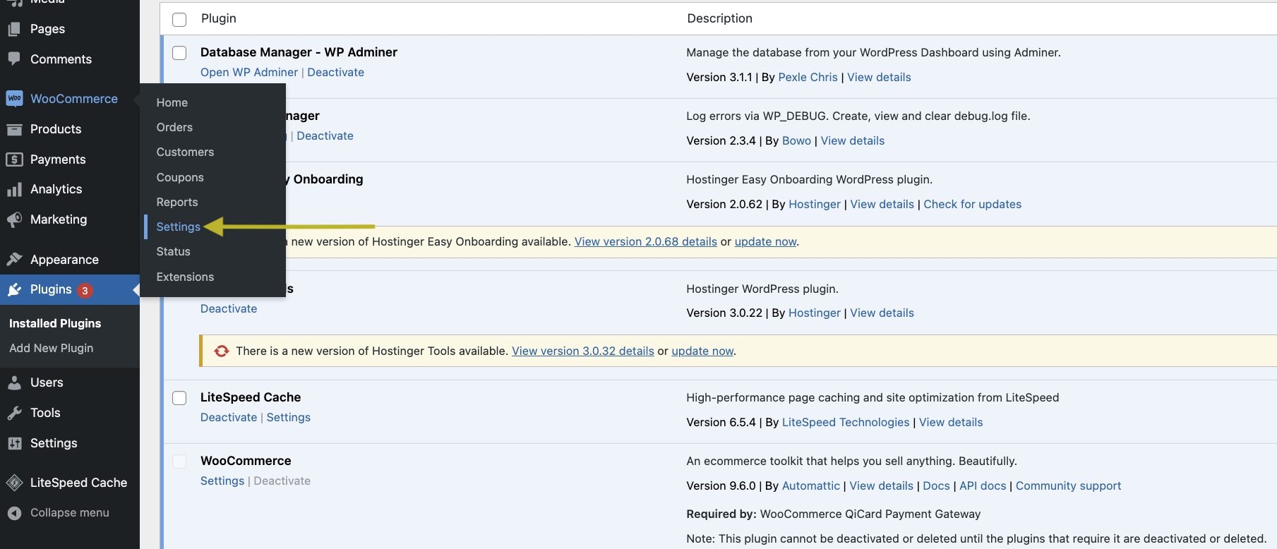Click the Products box icon
Viewport: 1277px width, 549px height.
(14, 129)
